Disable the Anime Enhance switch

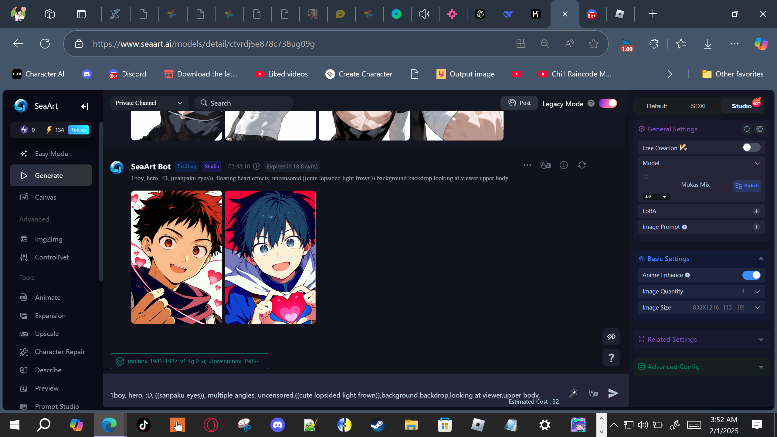pos(751,275)
